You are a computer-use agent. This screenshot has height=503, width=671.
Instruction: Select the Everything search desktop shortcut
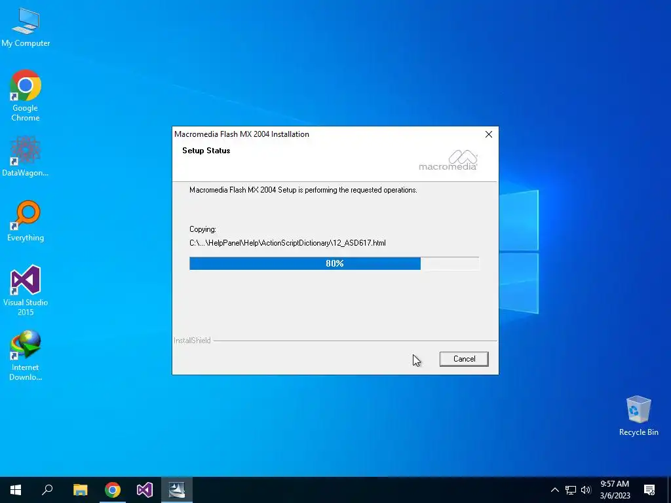pos(26,221)
